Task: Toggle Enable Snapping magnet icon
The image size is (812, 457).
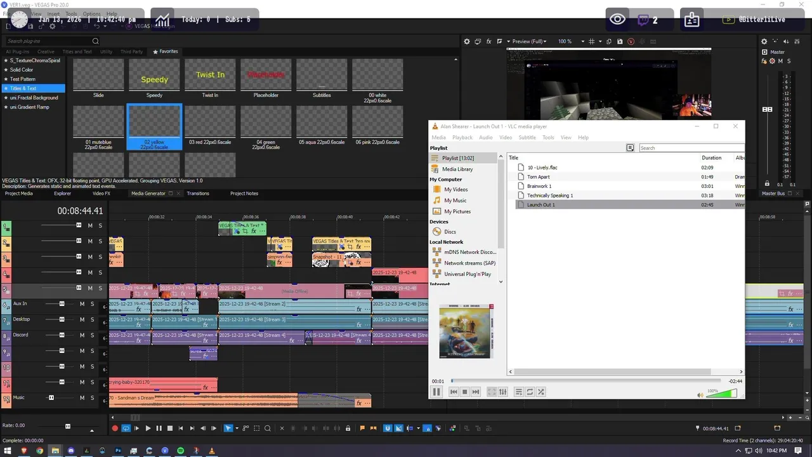Action: (388, 428)
